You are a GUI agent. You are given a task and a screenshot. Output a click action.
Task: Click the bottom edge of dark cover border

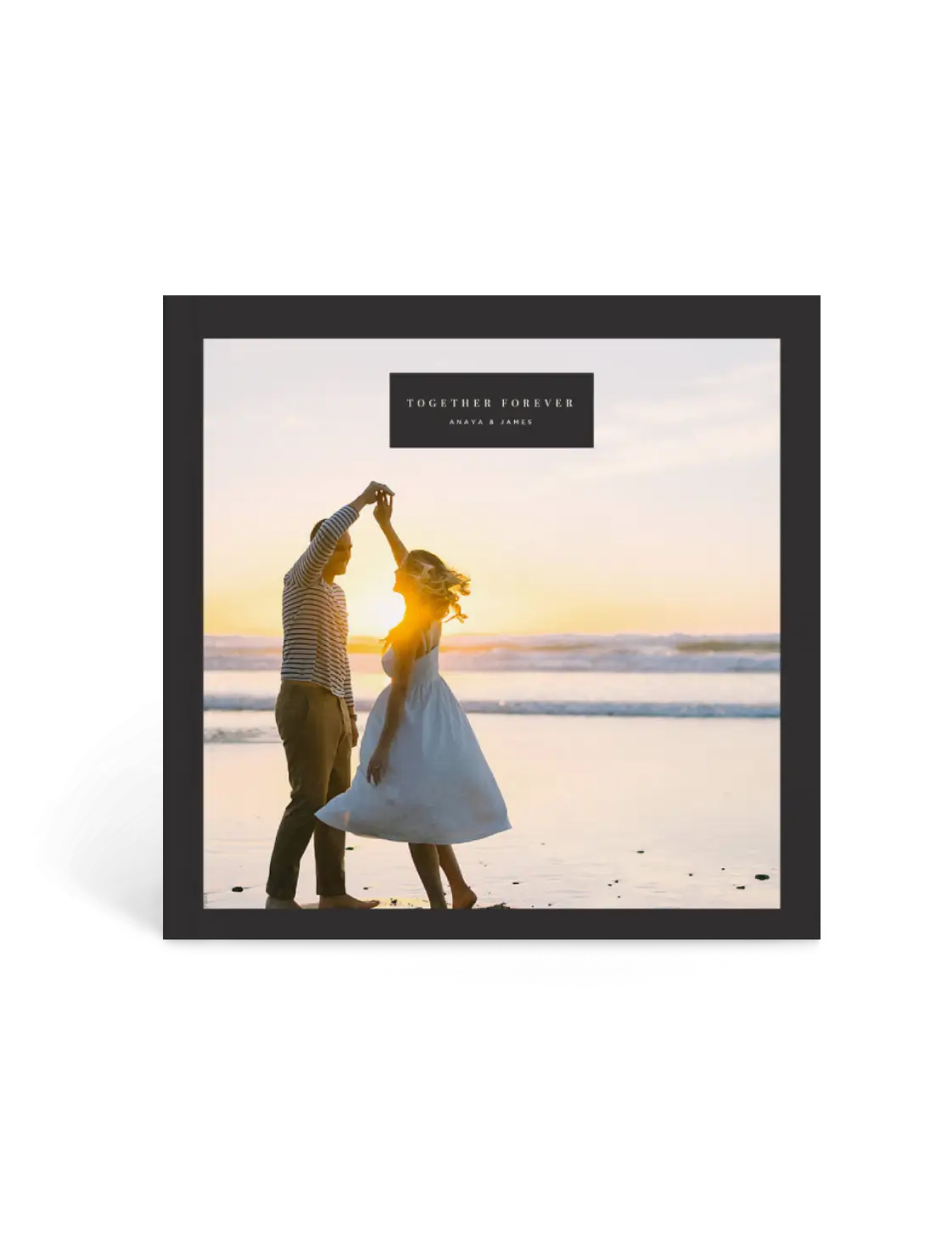click(490, 923)
